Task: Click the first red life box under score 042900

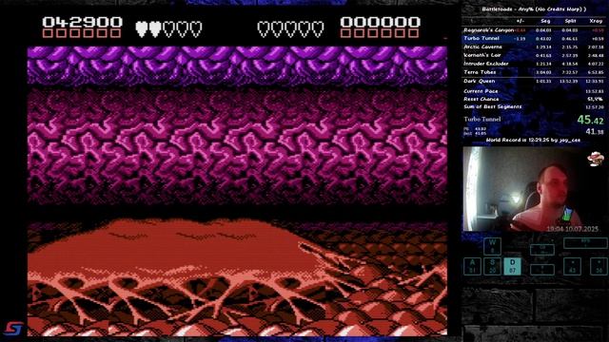Action: coord(48,33)
